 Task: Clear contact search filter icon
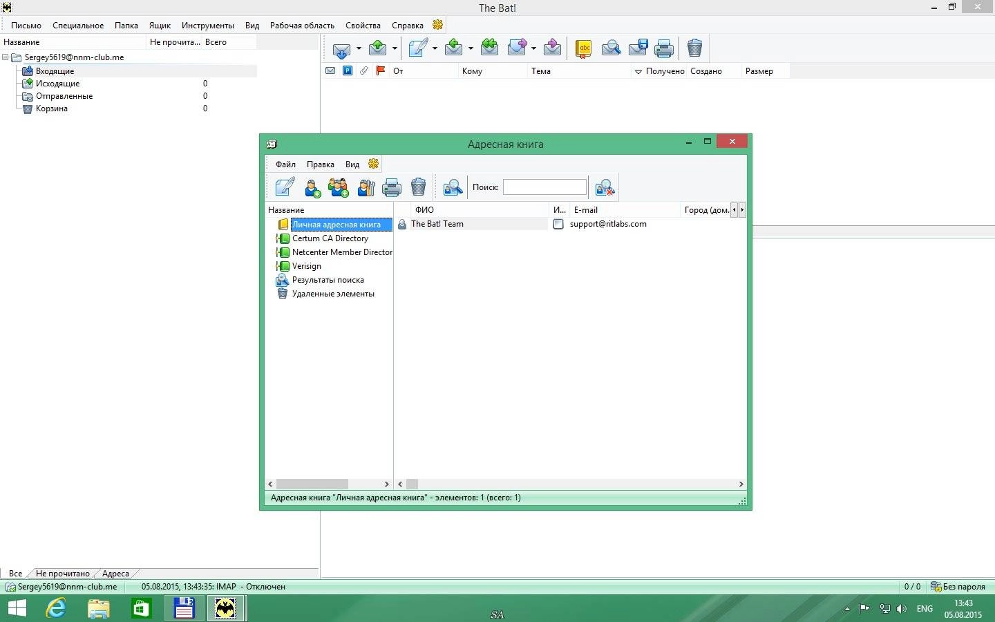(x=605, y=187)
